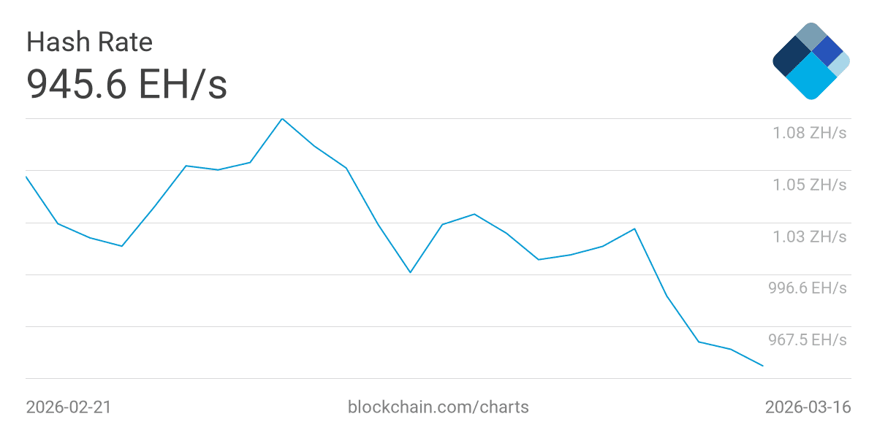
Task: Click the 1.08 ZH/s axis label
Action: pos(810,133)
